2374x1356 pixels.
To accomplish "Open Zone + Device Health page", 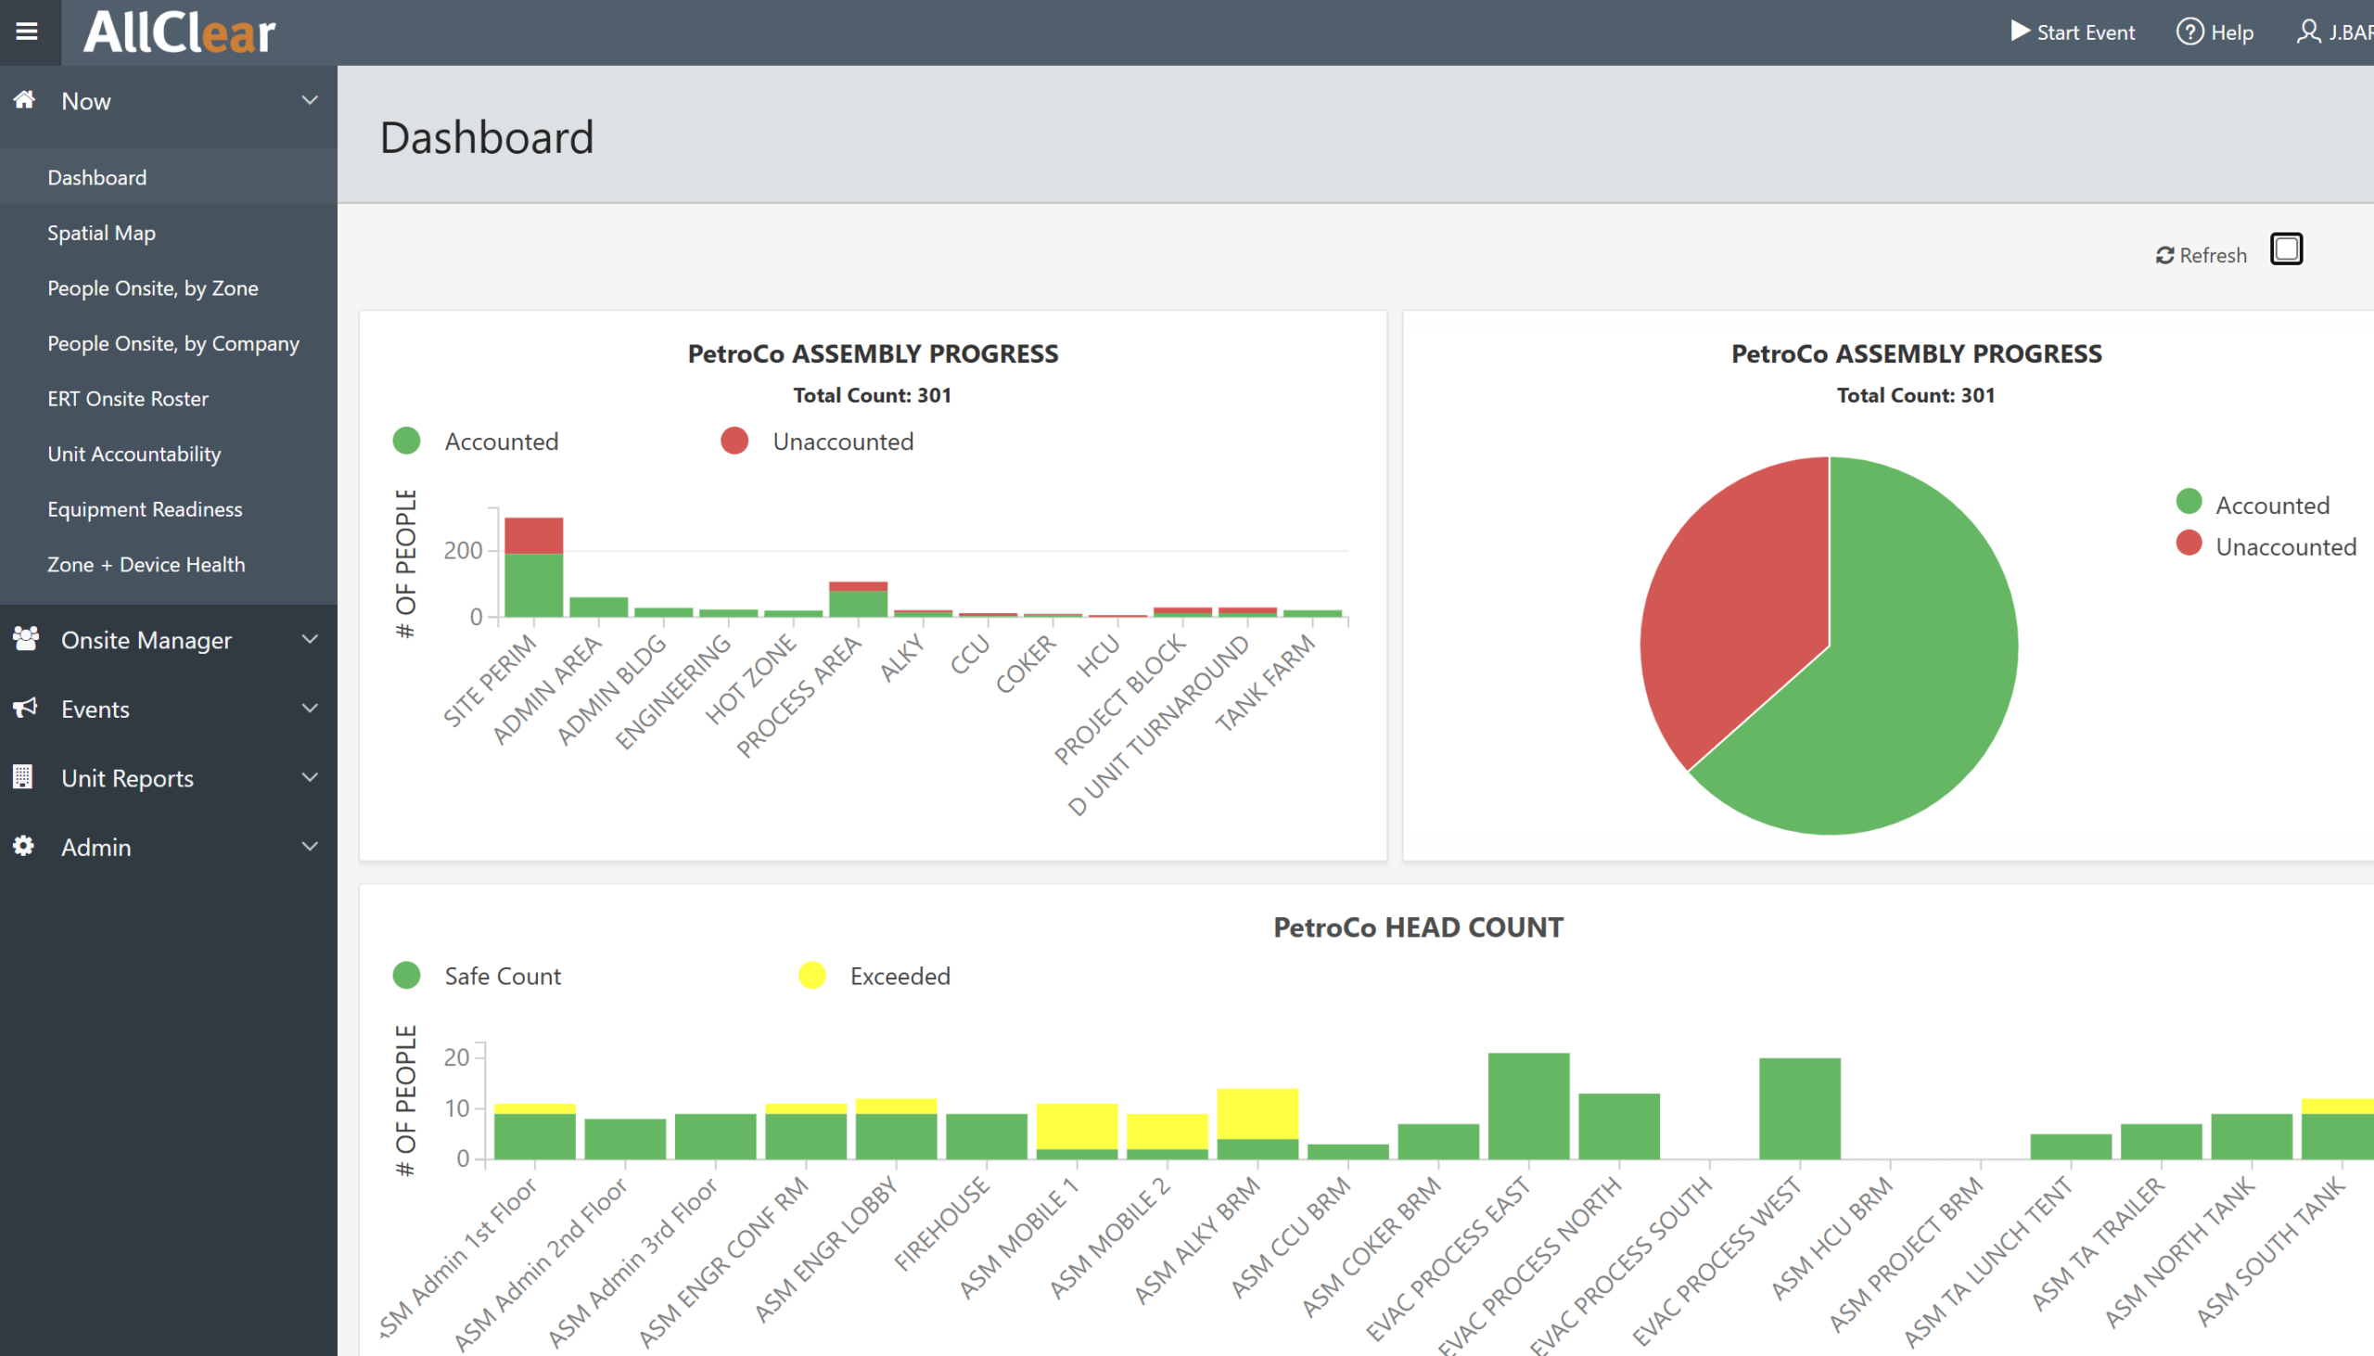I will coord(169,564).
